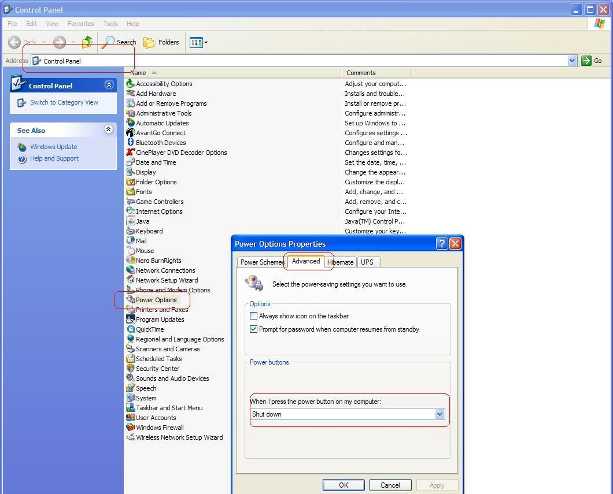This screenshot has height=494, width=613.
Task: Open the Windows Firewall icon
Action: 131,428
